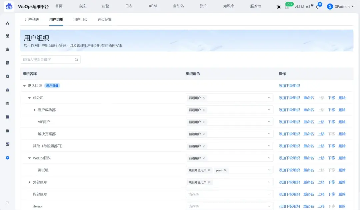Image resolution: width=360 pixels, height=210 pixels.
Task: Add sub-organization under WeOps团队
Action: click(x=289, y=158)
